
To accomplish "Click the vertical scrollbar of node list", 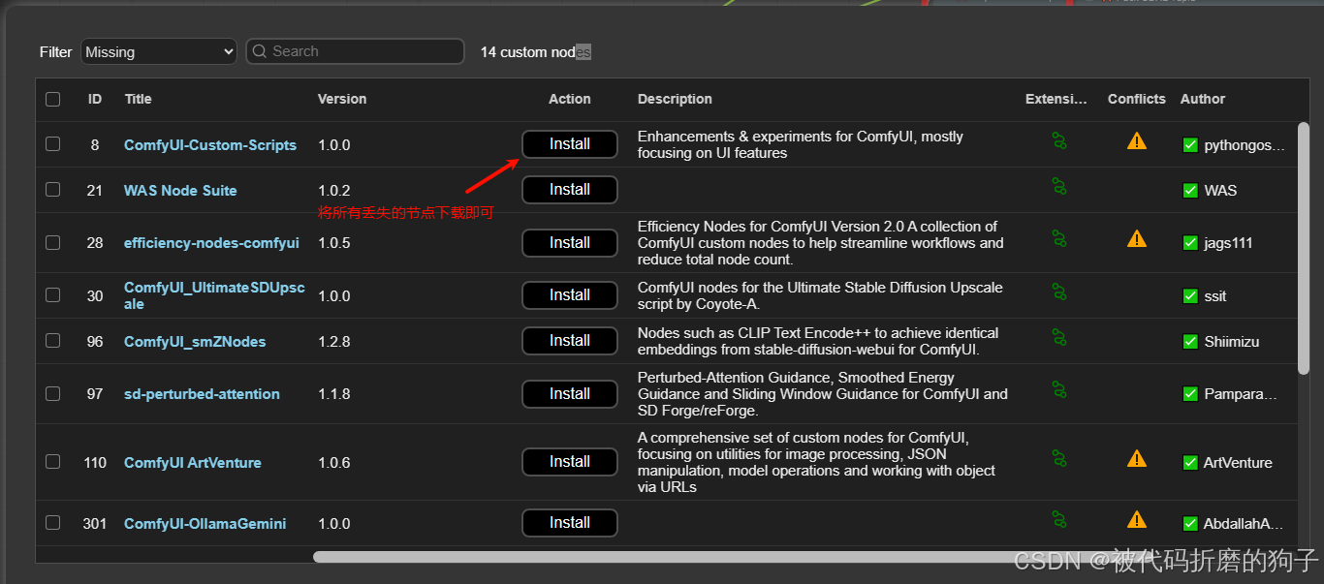I will [1304, 248].
